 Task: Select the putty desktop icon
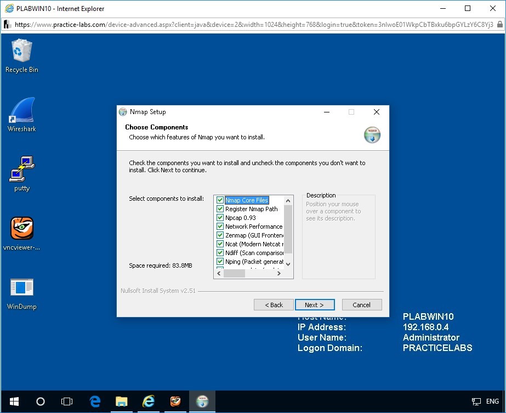click(x=21, y=174)
